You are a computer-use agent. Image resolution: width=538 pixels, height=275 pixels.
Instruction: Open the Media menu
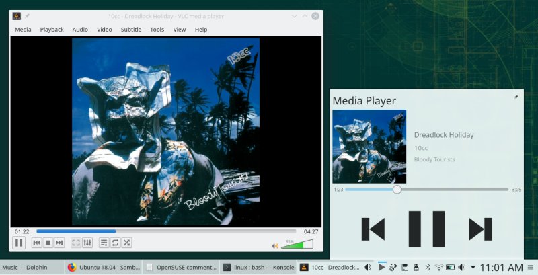click(23, 30)
